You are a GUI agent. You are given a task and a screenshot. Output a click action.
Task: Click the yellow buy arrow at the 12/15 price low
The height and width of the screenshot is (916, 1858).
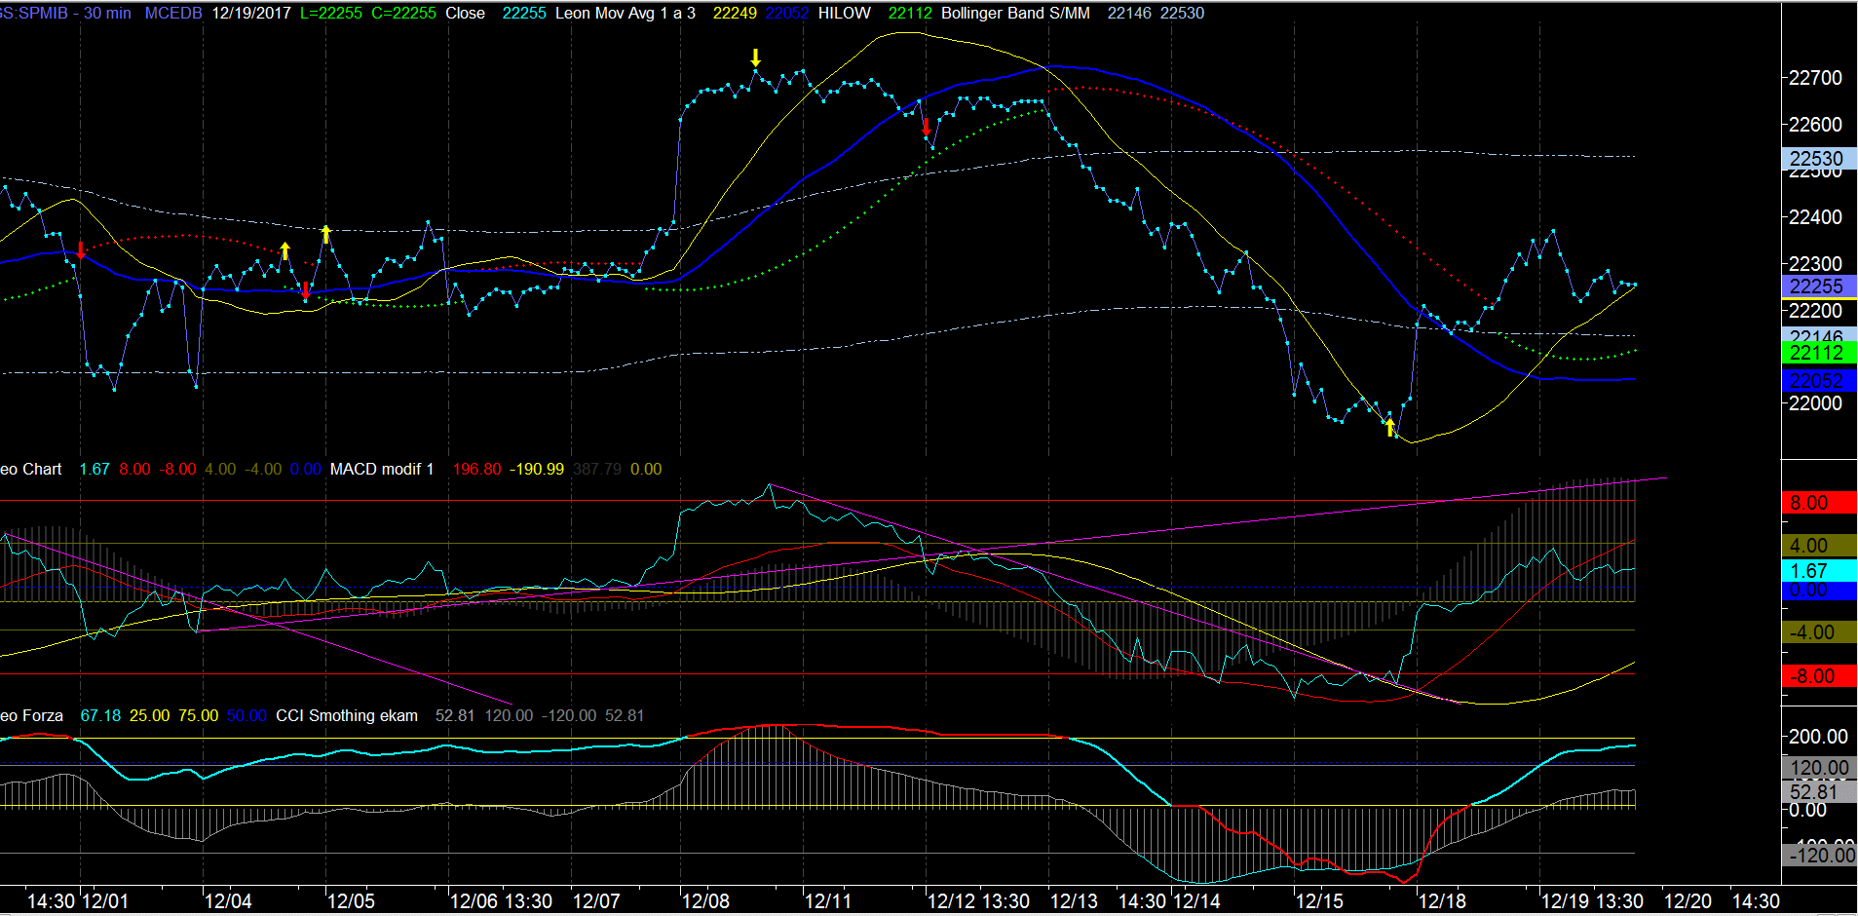point(1390,426)
